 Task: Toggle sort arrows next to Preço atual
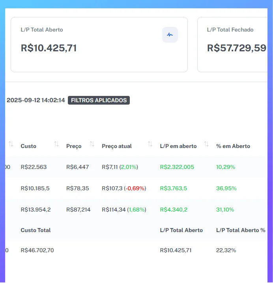click(x=150, y=144)
